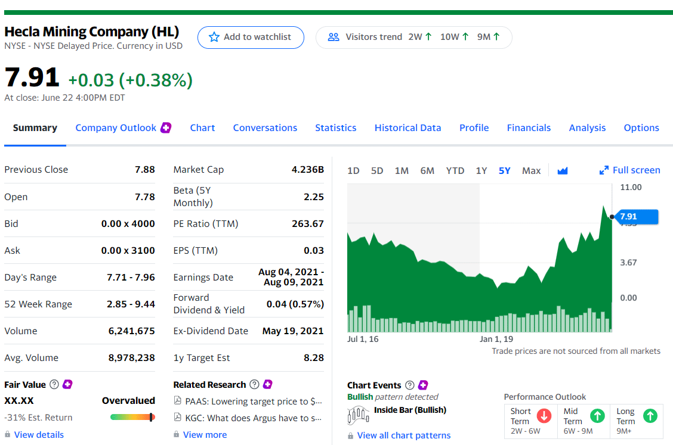Click the 2W visitors trend up arrow

click(x=428, y=37)
